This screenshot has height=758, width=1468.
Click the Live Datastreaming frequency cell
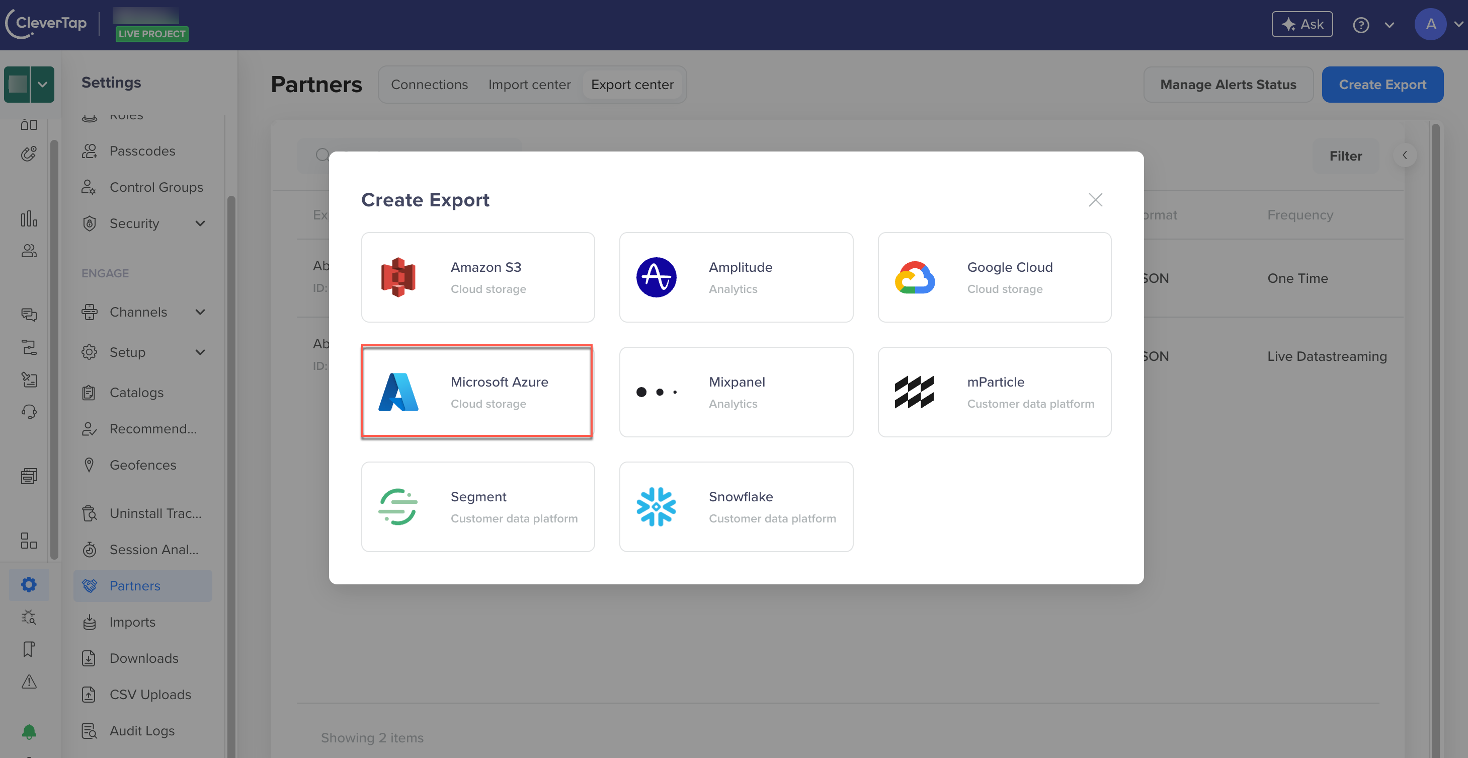point(1327,356)
